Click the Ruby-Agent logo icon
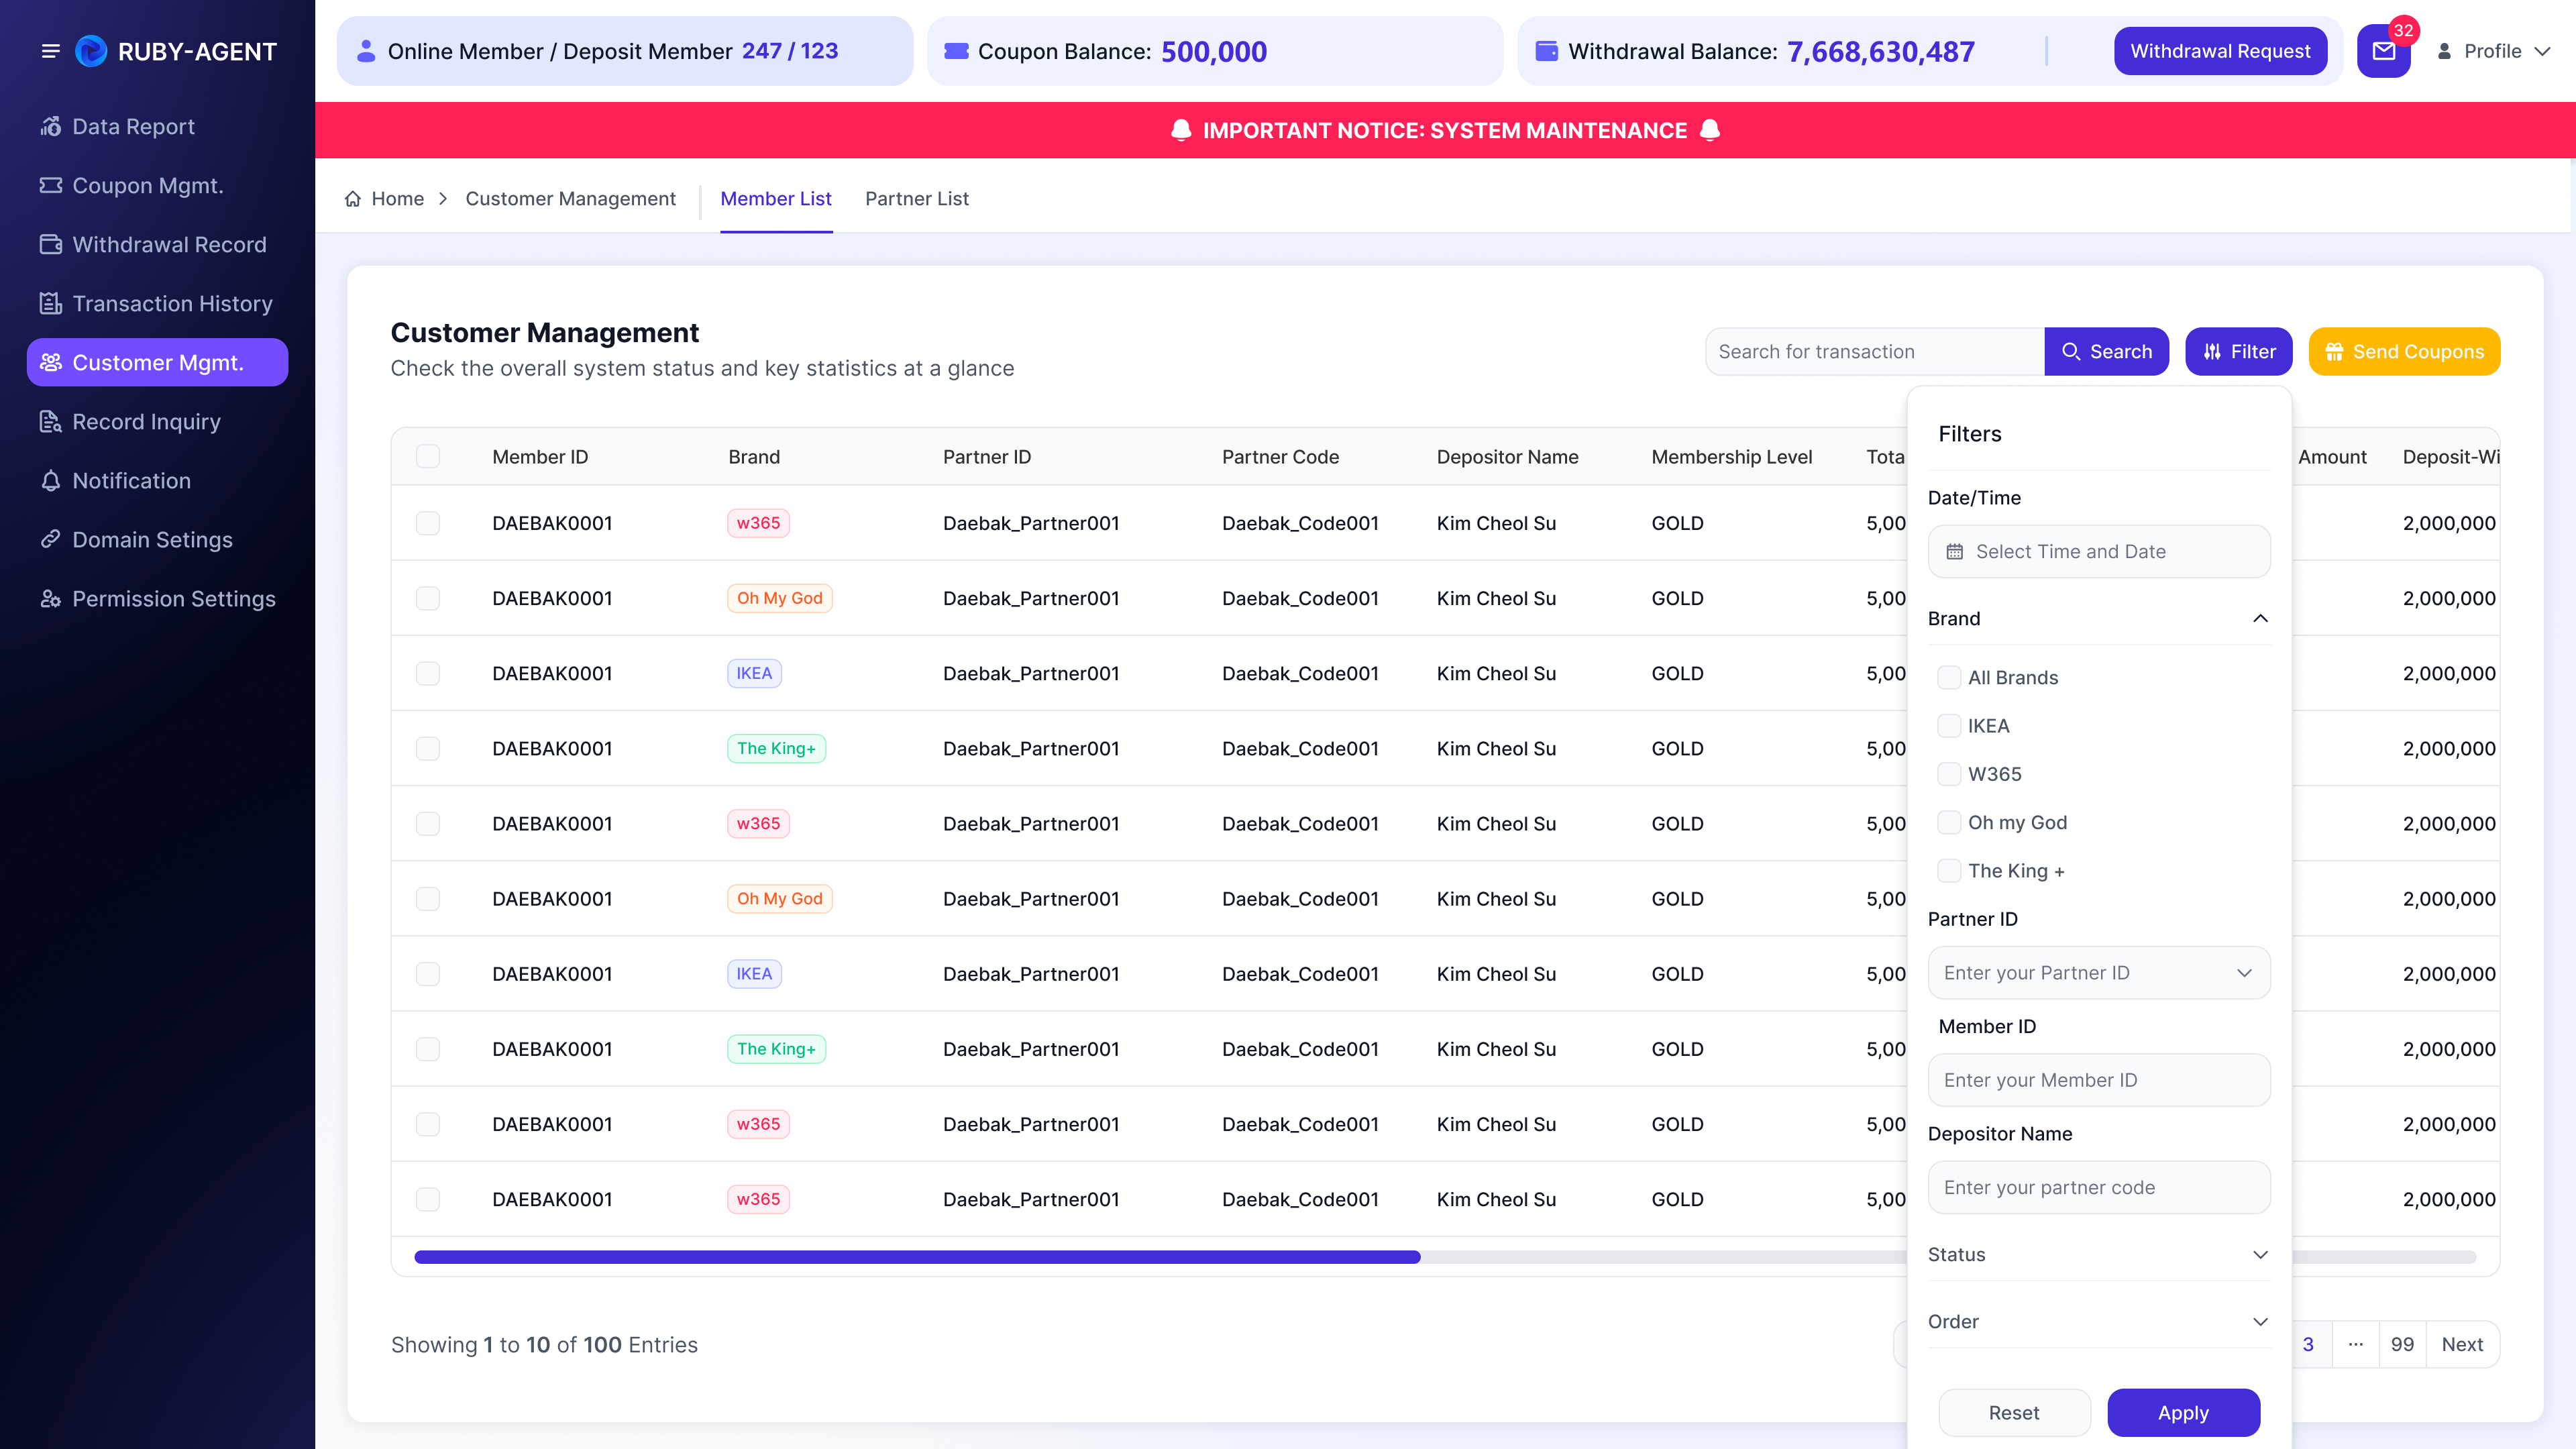The image size is (2576, 1449). 91,51
